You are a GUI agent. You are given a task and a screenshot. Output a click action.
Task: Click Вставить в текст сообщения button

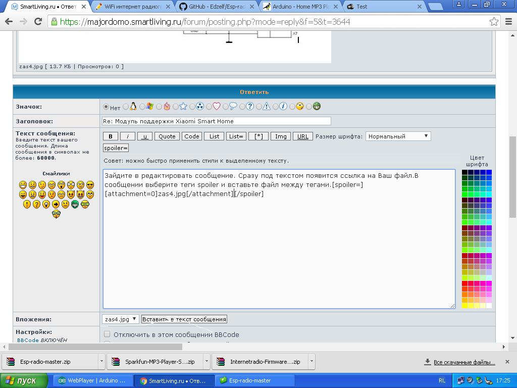pos(184,319)
